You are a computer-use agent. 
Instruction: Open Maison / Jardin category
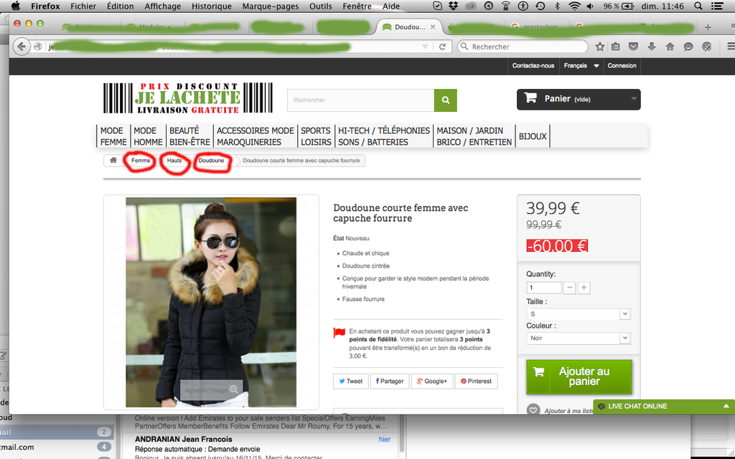tap(474, 136)
